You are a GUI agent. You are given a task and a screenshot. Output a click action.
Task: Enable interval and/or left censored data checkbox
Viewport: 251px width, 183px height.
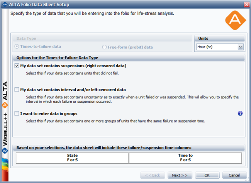point(17,90)
